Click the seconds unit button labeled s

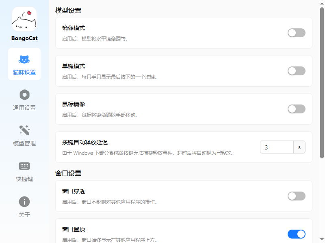(x=299, y=147)
